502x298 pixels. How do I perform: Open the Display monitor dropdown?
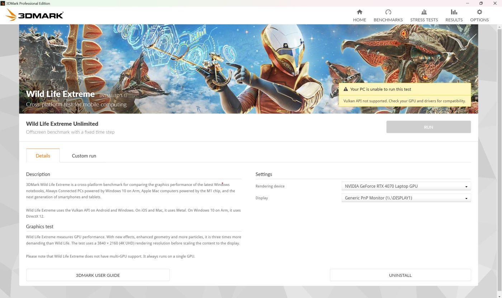pyautogui.click(x=406, y=198)
